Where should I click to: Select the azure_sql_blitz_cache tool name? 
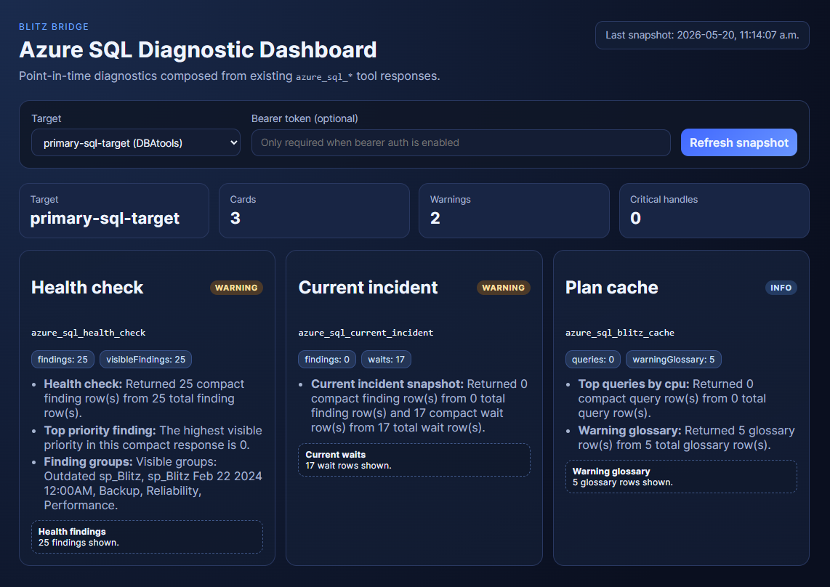pyautogui.click(x=620, y=333)
